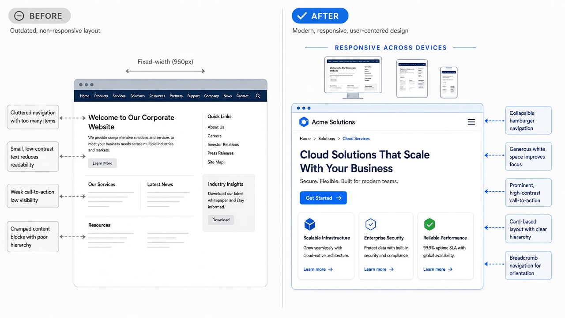Click Learn more under Scalable Infrastructure
Image resolution: width=565 pixels, height=318 pixels.
[x=318, y=269]
